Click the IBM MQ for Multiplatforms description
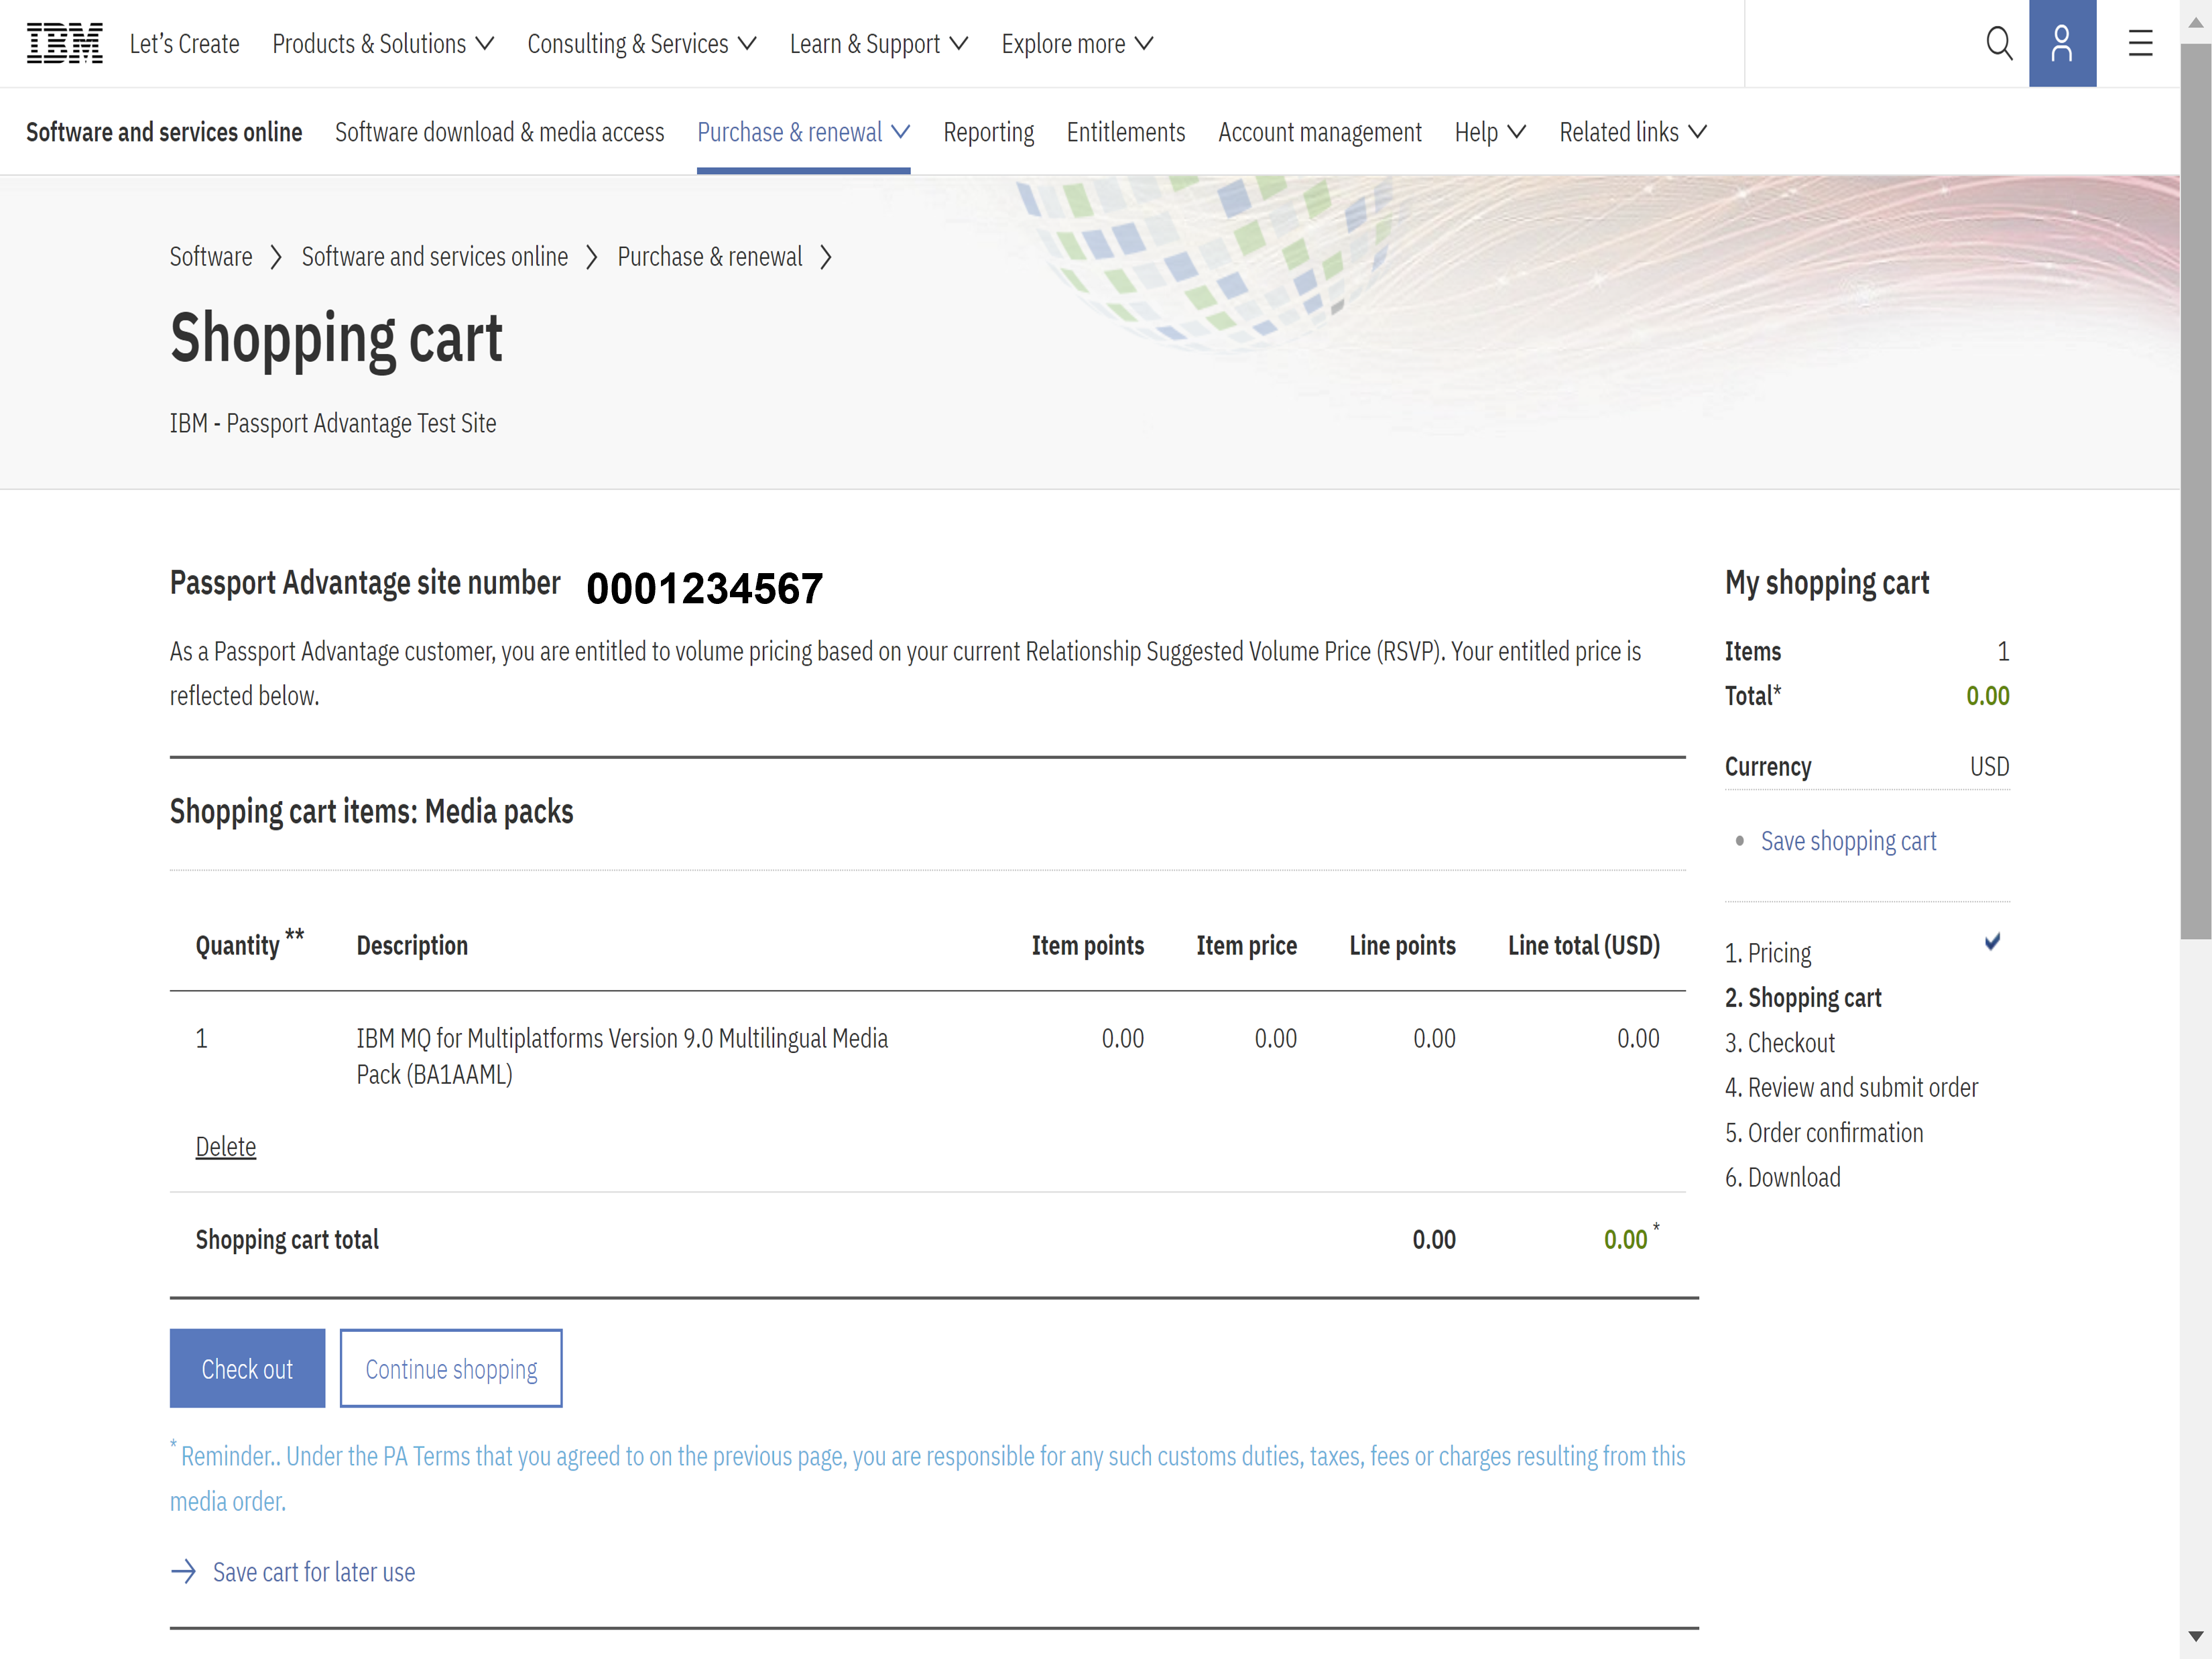The width and height of the screenshot is (2212, 1659). (x=622, y=1056)
